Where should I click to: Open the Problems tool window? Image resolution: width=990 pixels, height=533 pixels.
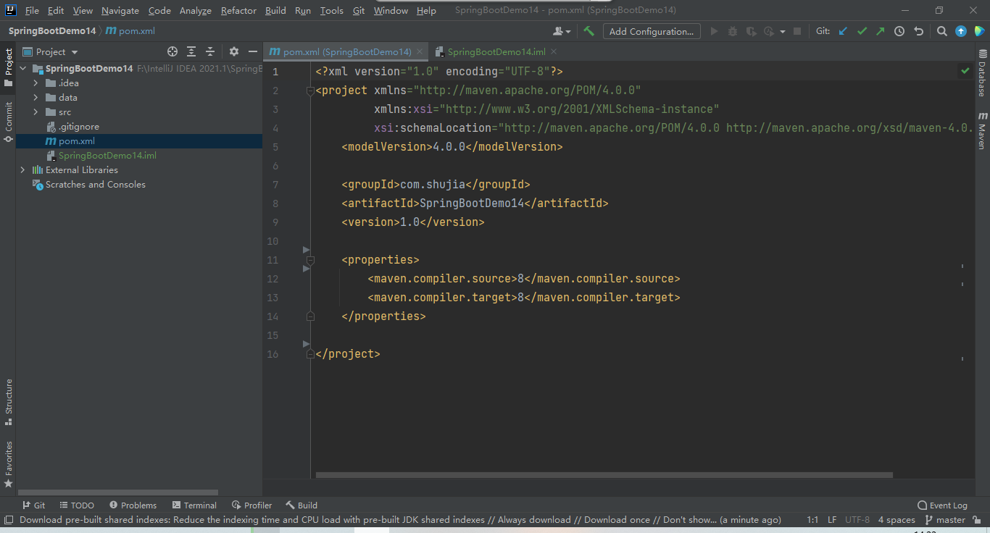[133, 505]
